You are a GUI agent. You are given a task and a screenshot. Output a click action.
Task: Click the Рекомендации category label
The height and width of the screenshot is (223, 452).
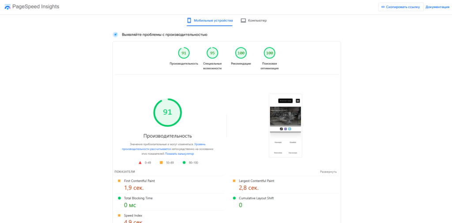241,63
